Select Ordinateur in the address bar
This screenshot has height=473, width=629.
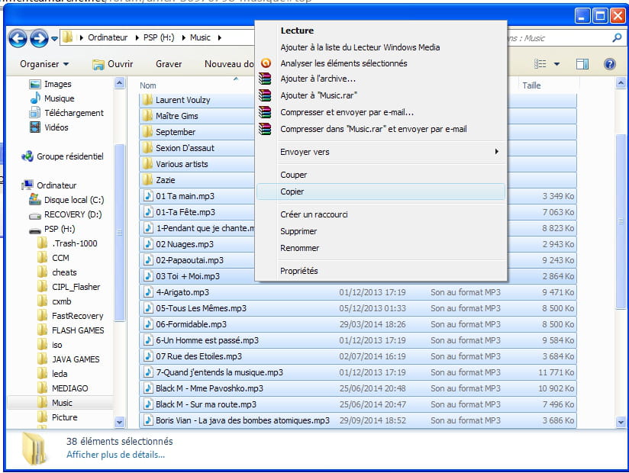point(108,37)
